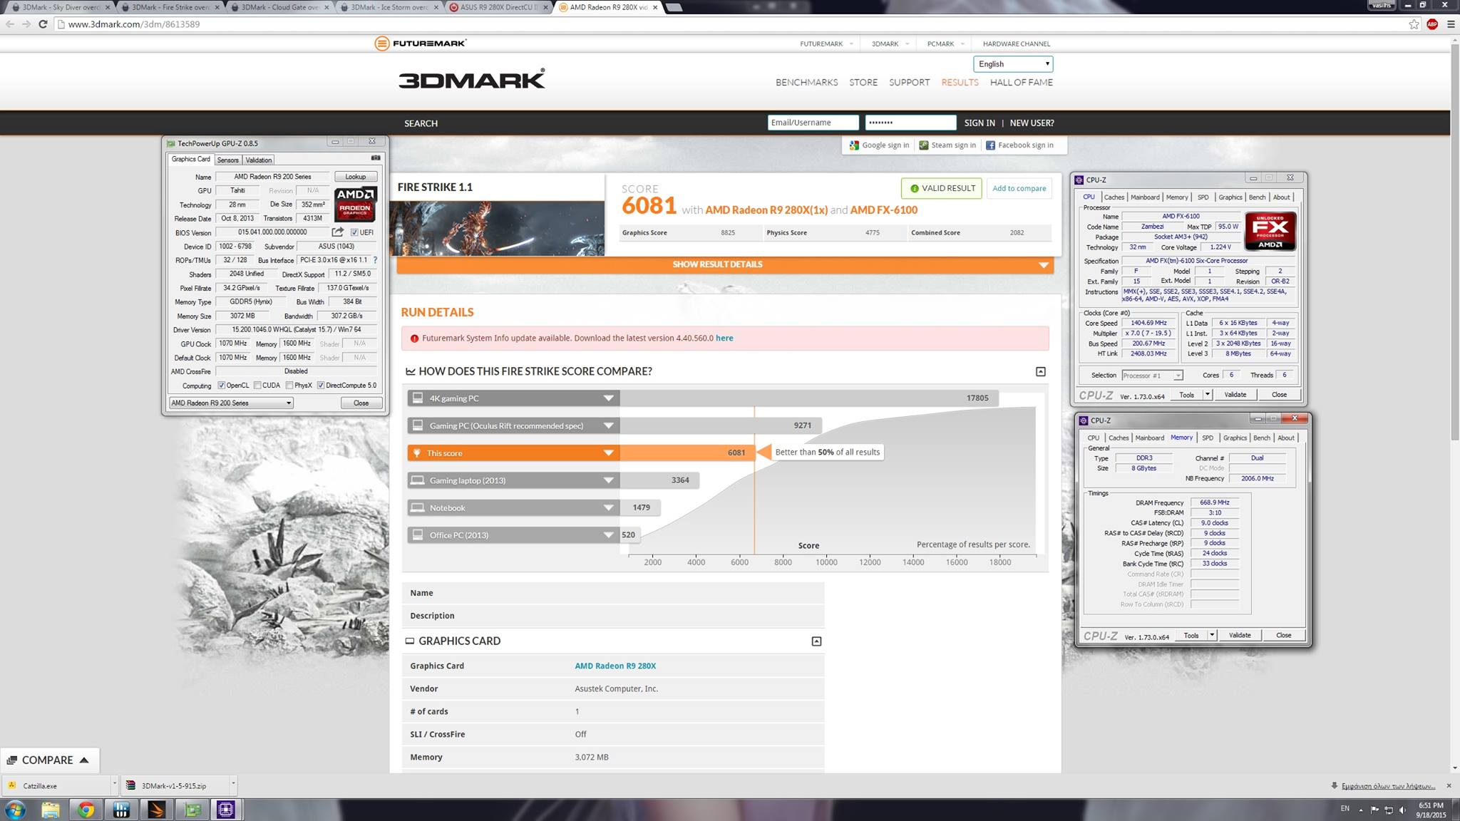Open the Chrome hamburger menu icon
The height and width of the screenshot is (821, 1460).
tap(1451, 24)
